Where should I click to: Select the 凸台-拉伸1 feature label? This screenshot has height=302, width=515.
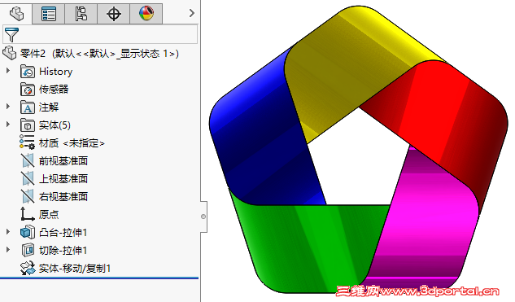point(63,232)
